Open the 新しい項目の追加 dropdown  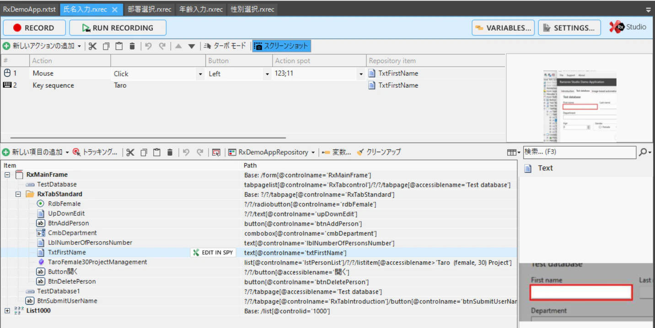pyautogui.click(x=67, y=152)
